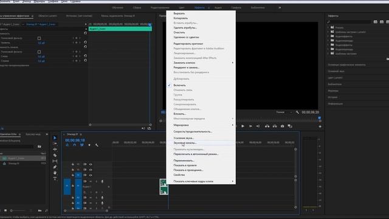Click the Lift button in Program monitor
Screen dimensions: 389x219
[267, 126]
